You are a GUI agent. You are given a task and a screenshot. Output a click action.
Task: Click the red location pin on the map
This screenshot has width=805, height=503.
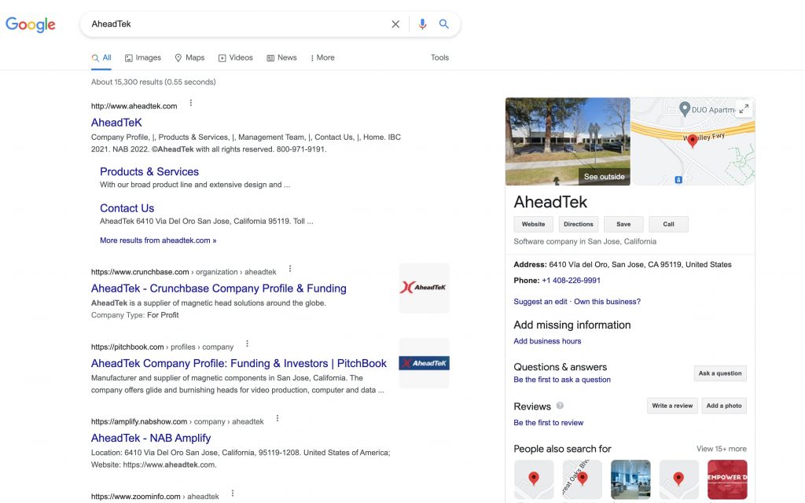point(692,140)
